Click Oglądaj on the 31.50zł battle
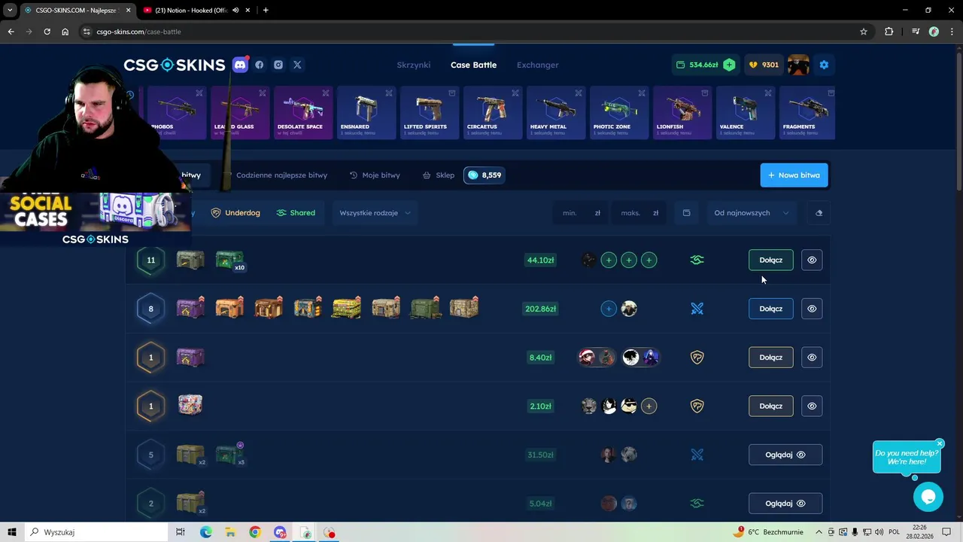The image size is (963, 542). tap(785, 455)
